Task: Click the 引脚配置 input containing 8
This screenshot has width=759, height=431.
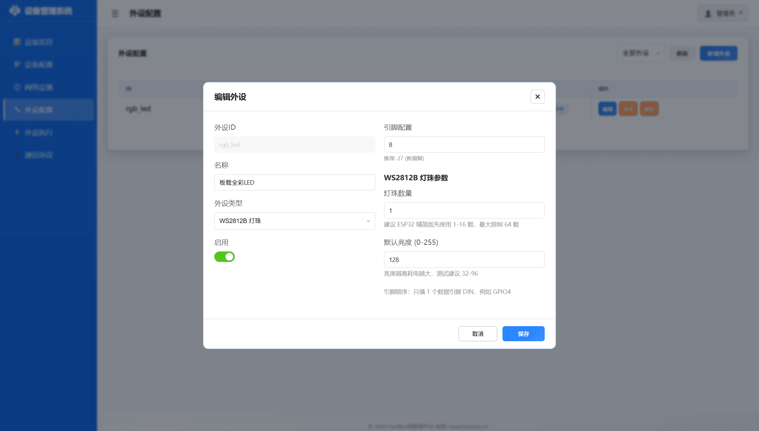Action: click(464, 144)
